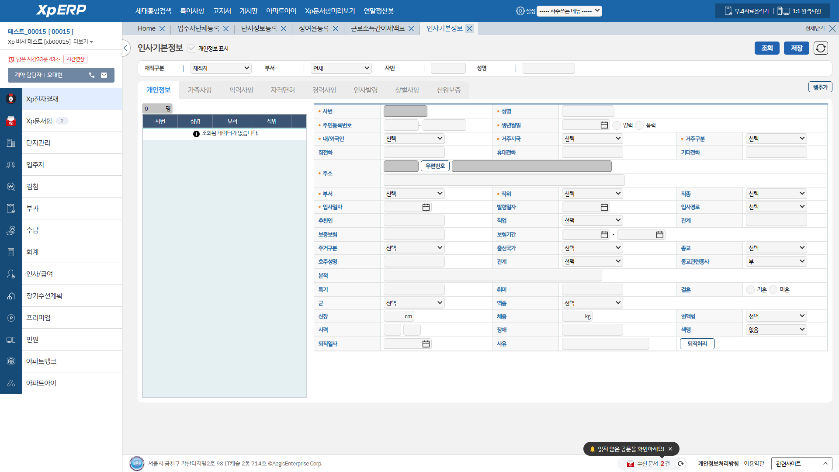The image size is (839, 472).
Task: Open the 근로소득간이세액표 tab
Action: pos(378,28)
